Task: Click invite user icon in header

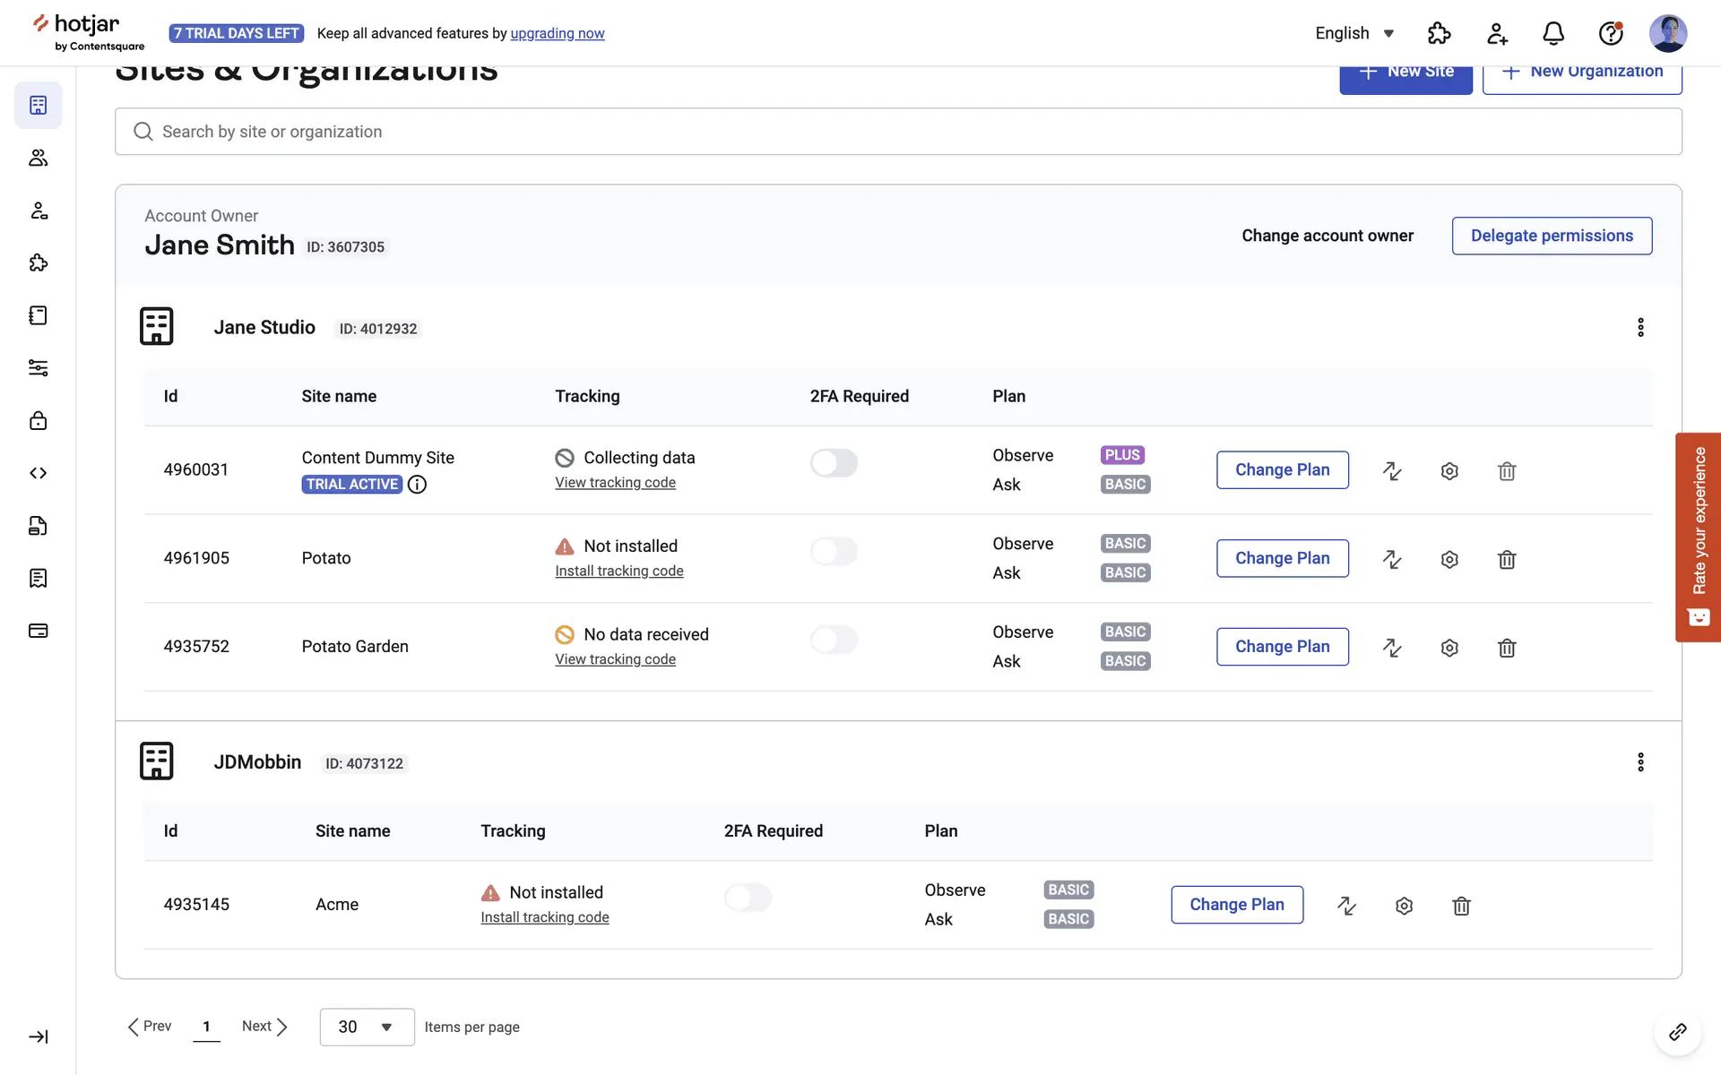Action: pyautogui.click(x=1497, y=33)
